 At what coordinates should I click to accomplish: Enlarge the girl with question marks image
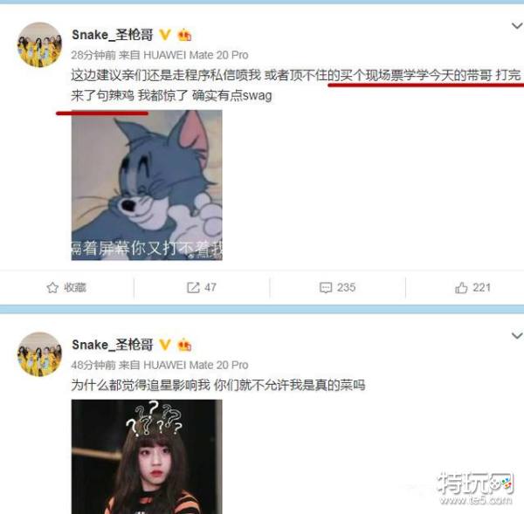(x=147, y=456)
